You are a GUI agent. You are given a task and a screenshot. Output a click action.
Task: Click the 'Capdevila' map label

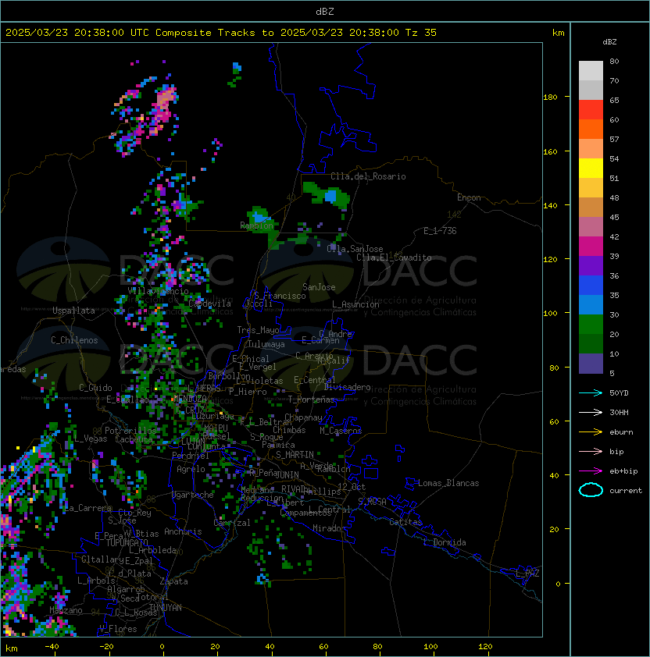click(x=210, y=304)
